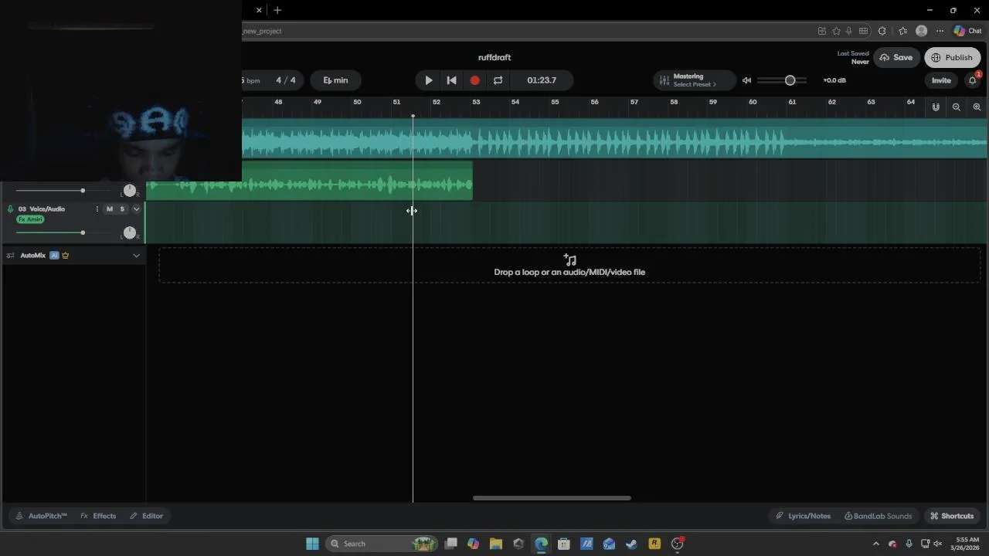
Task: Open the notifications bell
Action: [x=973, y=80]
